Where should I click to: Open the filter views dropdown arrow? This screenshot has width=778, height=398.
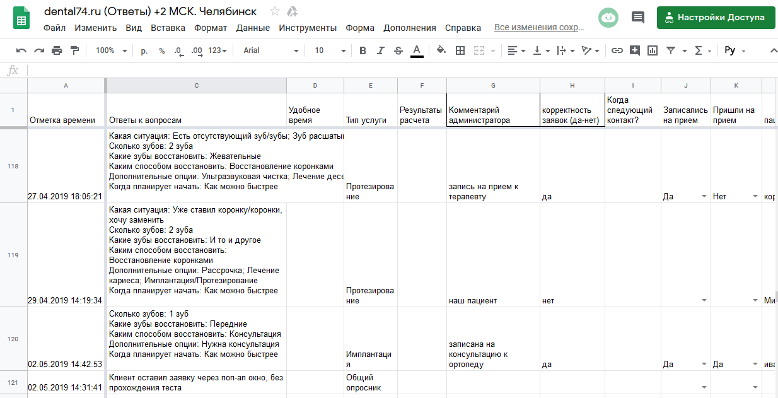[685, 51]
